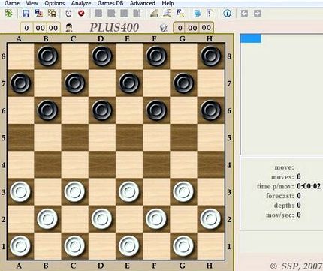Screen dimensions: 323x271
Task: Open the Advanced menu
Action: pos(143,3)
